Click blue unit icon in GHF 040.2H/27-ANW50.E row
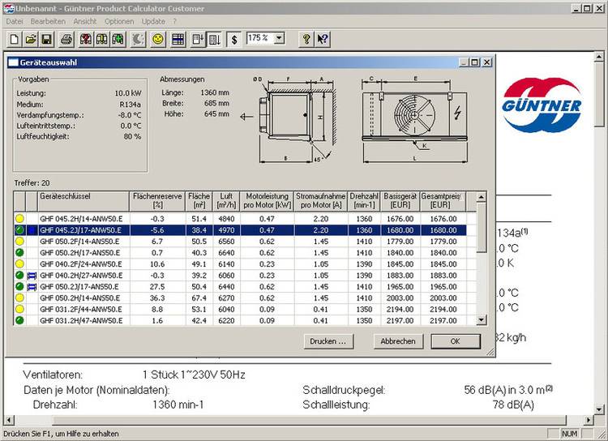This screenshot has height=441, width=608. pyautogui.click(x=32, y=276)
